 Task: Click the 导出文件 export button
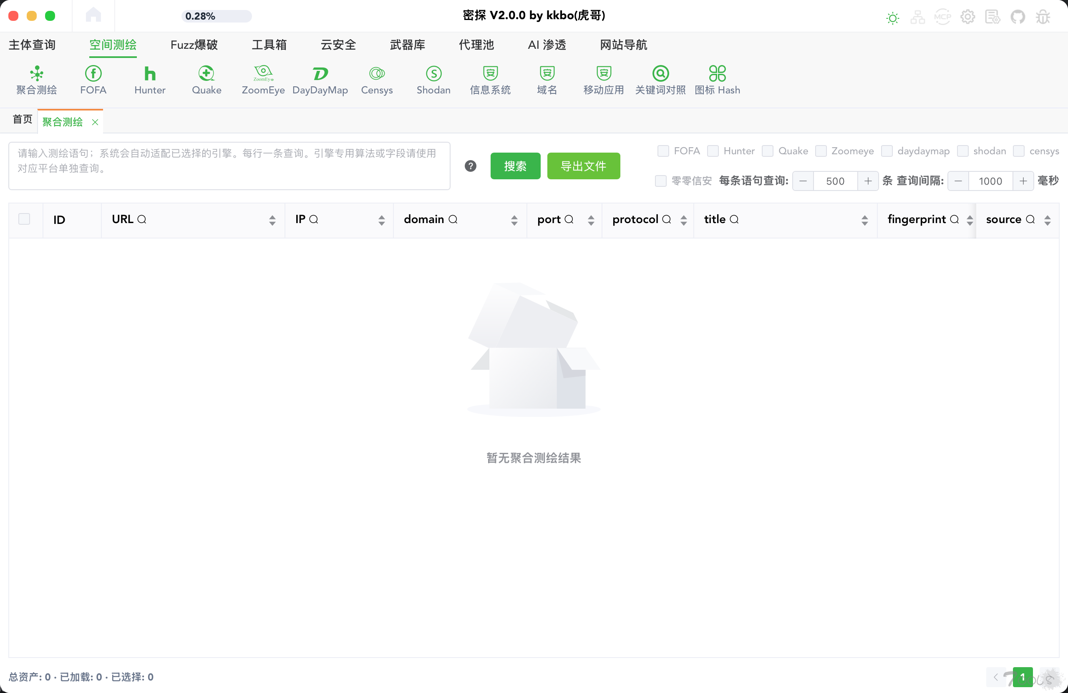coord(583,166)
